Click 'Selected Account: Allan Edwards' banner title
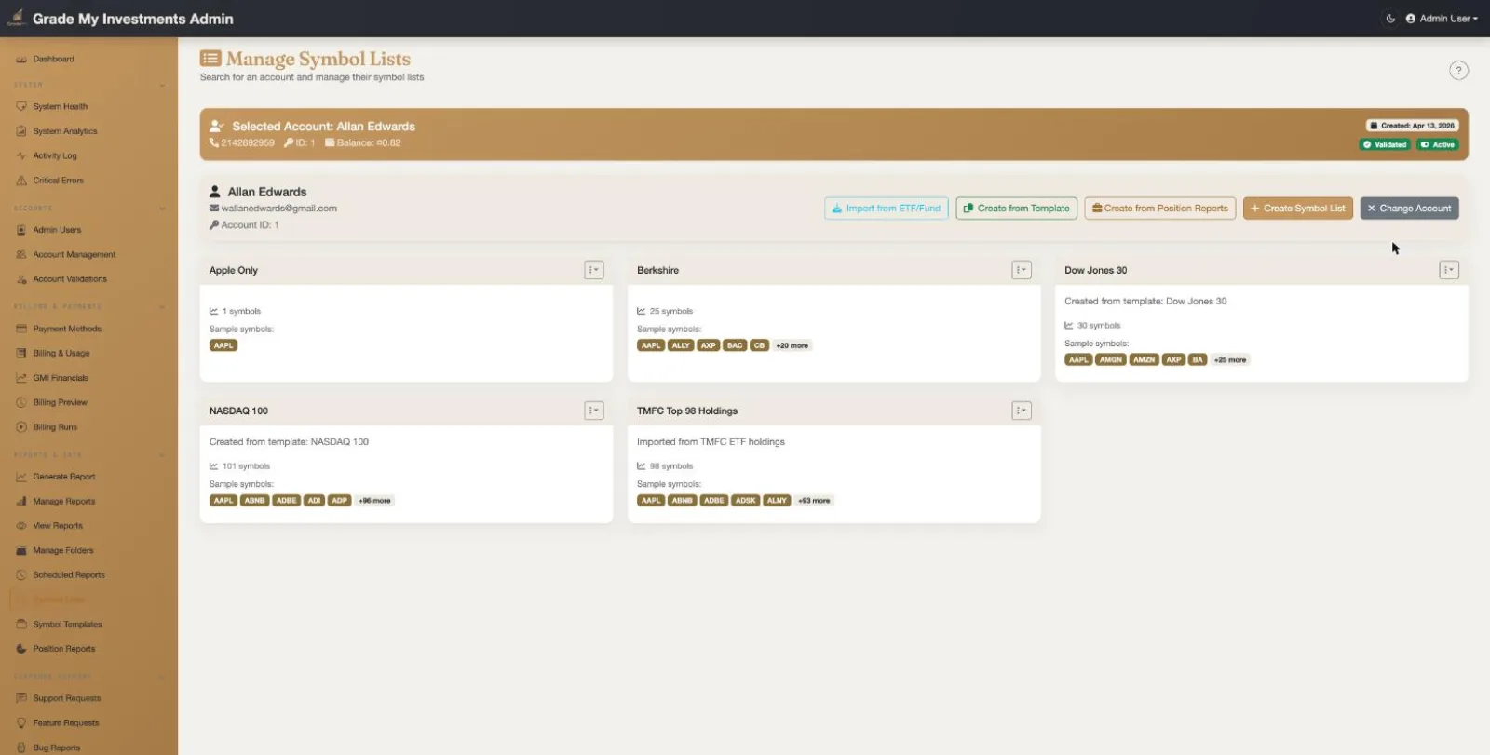Image resolution: width=1490 pixels, height=755 pixels. click(324, 127)
